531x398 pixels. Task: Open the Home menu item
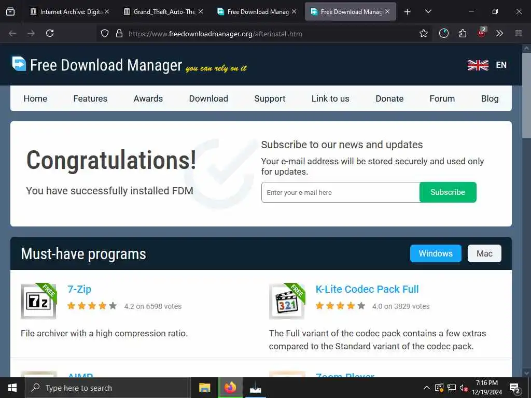tap(35, 98)
